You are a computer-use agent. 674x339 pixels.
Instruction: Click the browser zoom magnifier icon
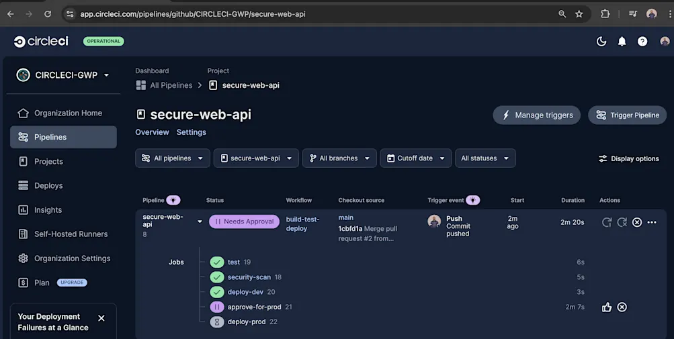[562, 13]
